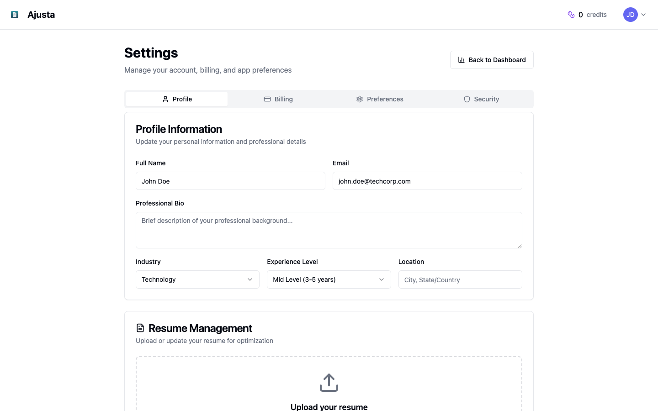Click the upload arrow icon in Resume Management

[329, 383]
